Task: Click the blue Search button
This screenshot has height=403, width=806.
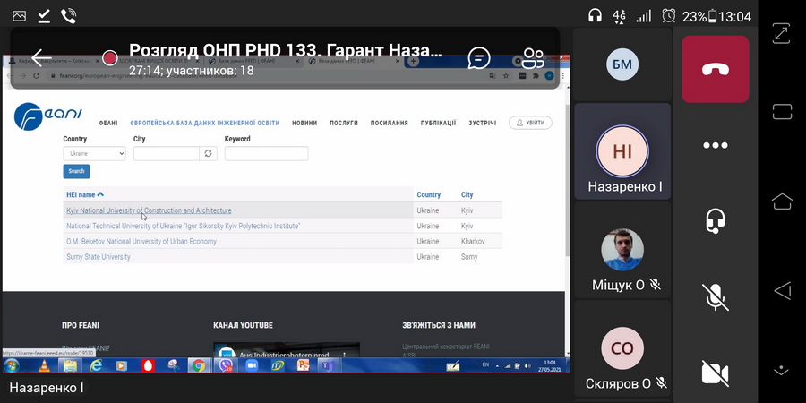Action: pos(76,171)
